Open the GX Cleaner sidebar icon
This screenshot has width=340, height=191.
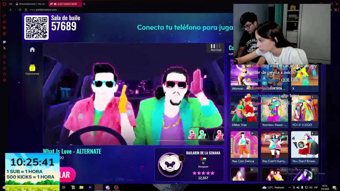[4, 22]
